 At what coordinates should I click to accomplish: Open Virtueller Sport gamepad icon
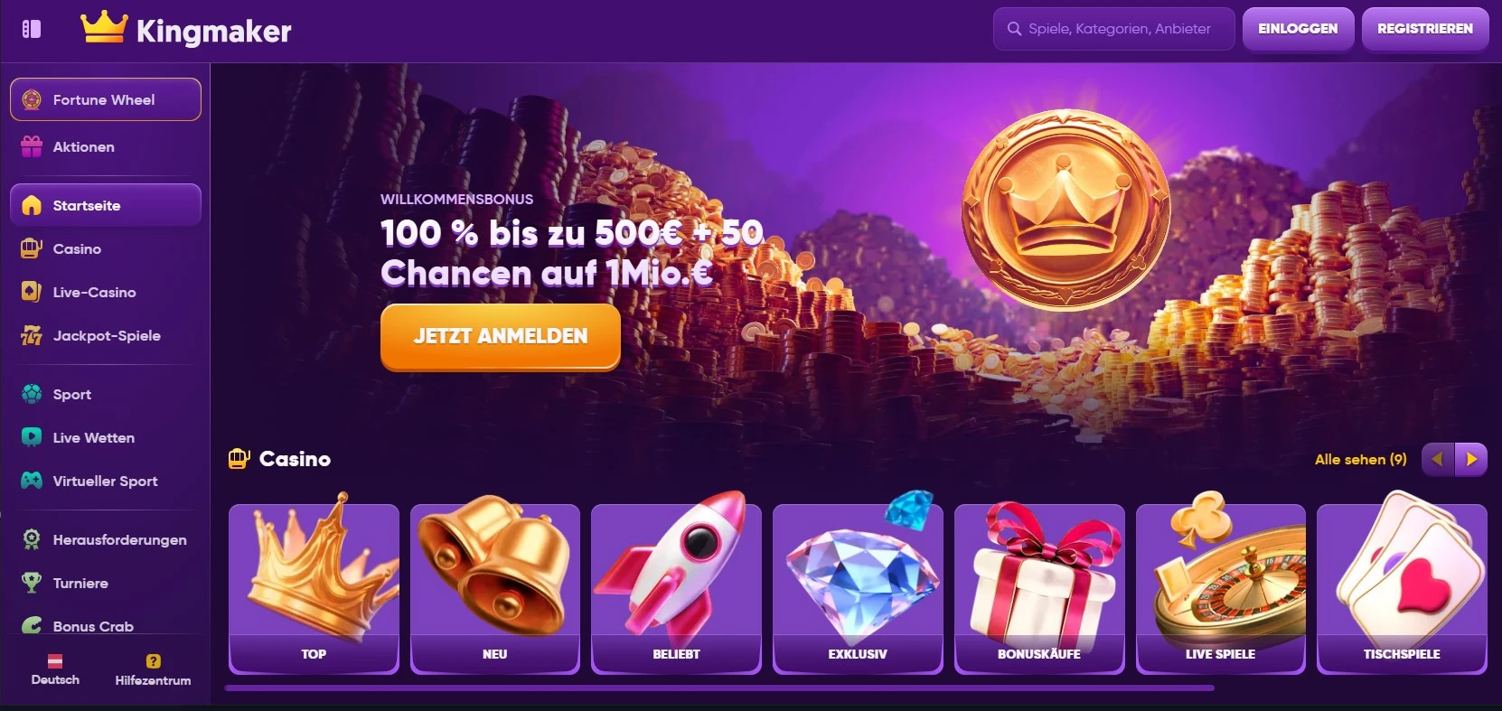coord(32,481)
